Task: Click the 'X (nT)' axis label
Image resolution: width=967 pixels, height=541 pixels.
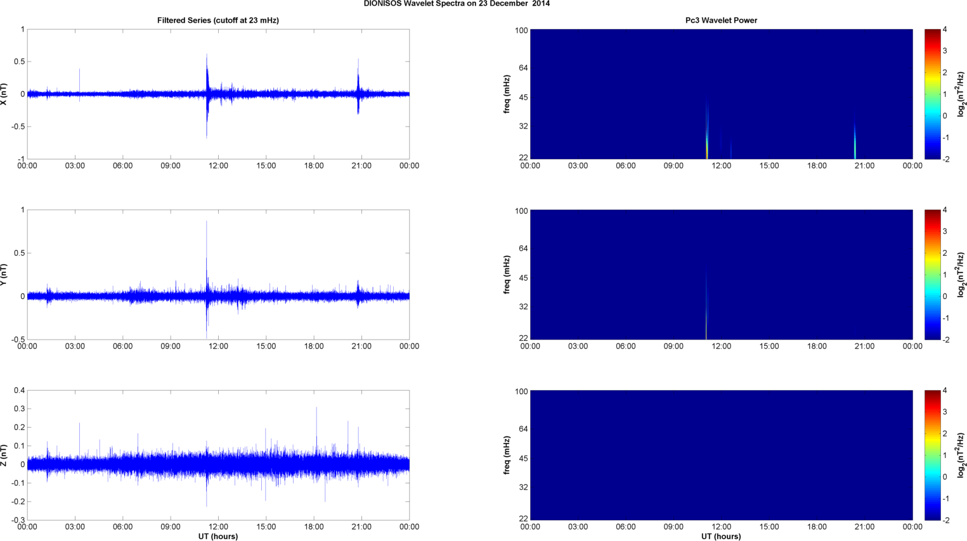Action: click(x=4, y=94)
